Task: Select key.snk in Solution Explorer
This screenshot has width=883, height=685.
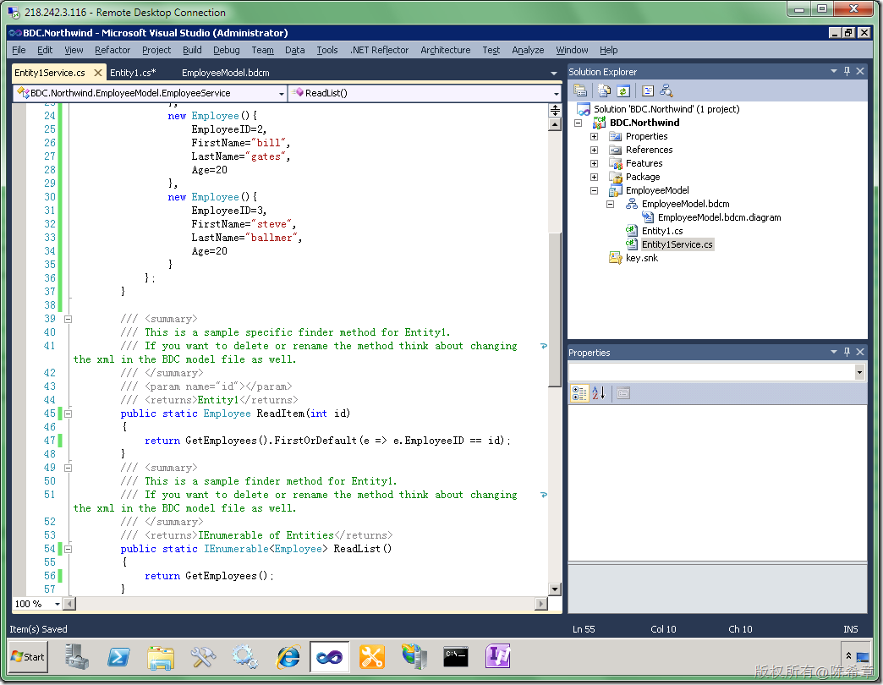Action: [x=641, y=258]
